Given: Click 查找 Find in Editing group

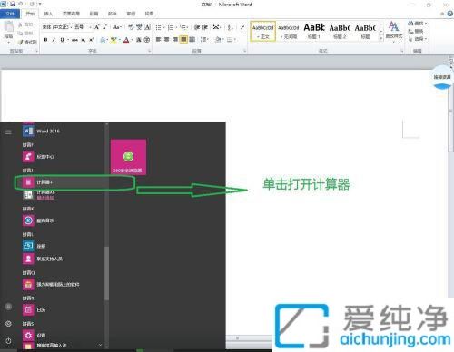Looking at the screenshot, I should click(417, 24).
